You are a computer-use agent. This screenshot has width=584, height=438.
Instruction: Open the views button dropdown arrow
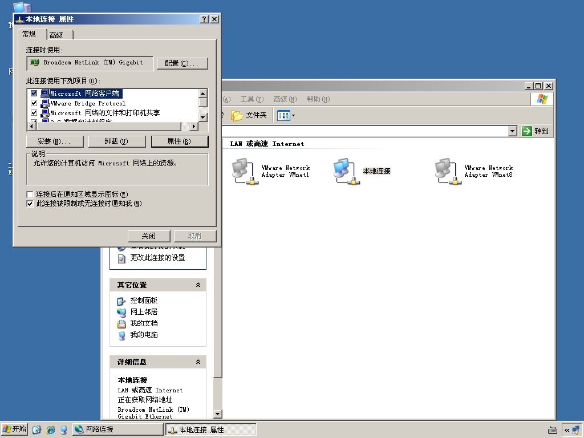coord(293,115)
